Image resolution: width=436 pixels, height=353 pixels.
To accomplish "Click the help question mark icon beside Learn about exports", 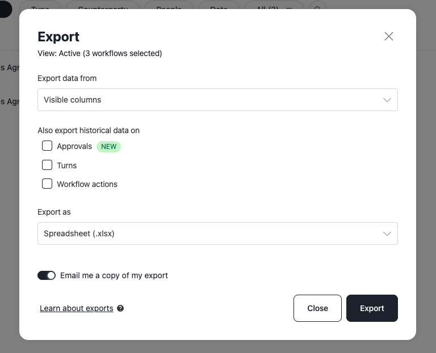I will pos(120,308).
